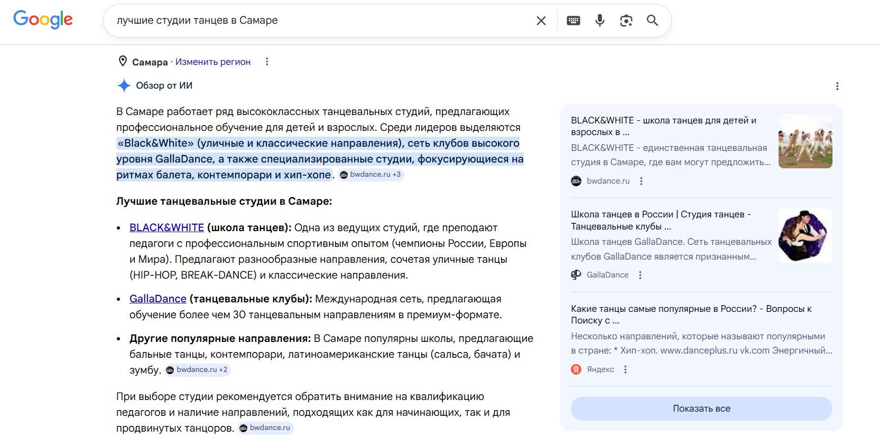The width and height of the screenshot is (879, 448).
Task: Click Лучшие танцевальные студии в Самаре heading
Action: tap(224, 201)
